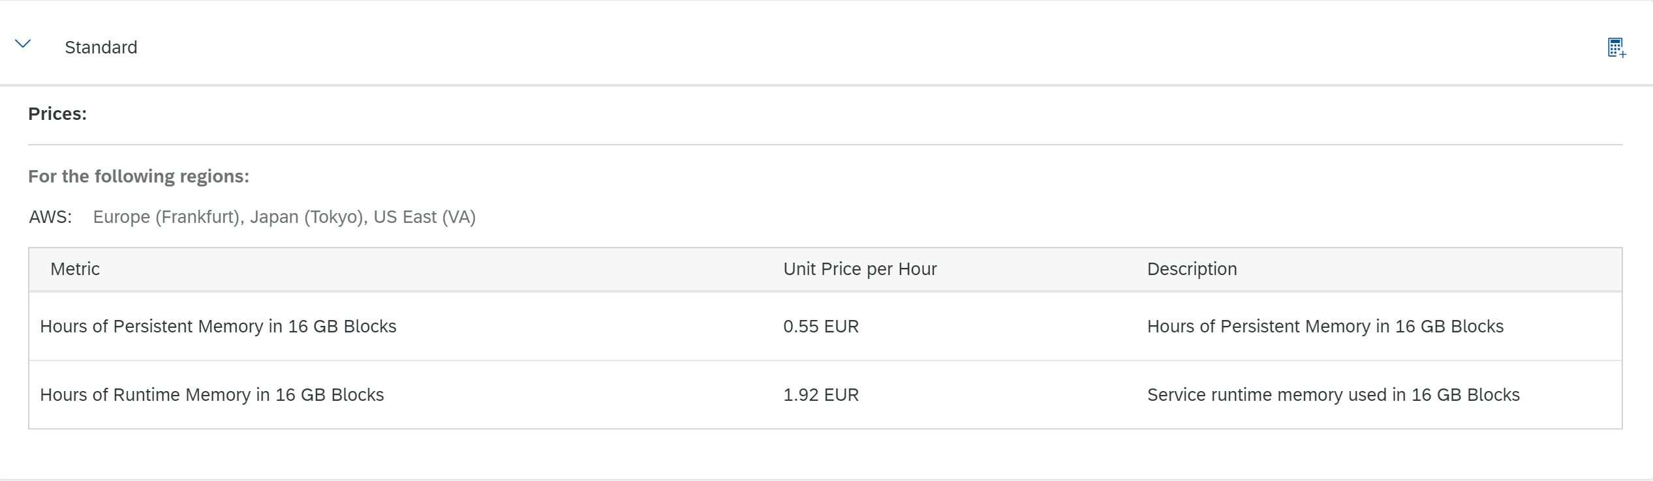Add Standard plan to the estimator calculator
Viewport: 1653px width, 481px height.
(x=1616, y=48)
